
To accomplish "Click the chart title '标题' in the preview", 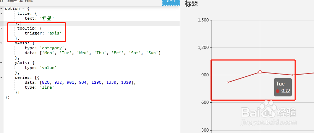I will point(191,4).
